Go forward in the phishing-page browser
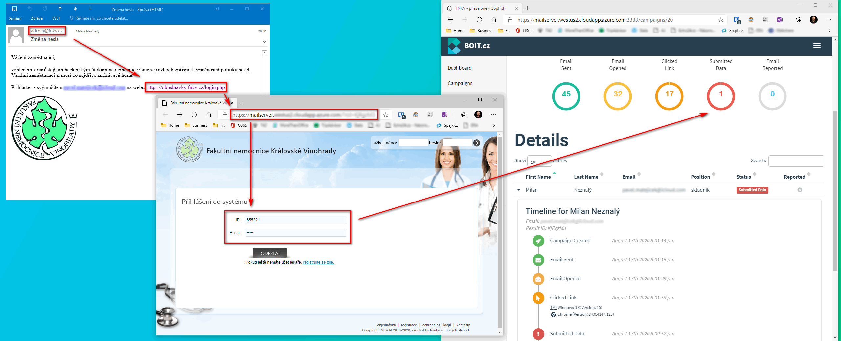This screenshot has width=841, height=341. 179,115
